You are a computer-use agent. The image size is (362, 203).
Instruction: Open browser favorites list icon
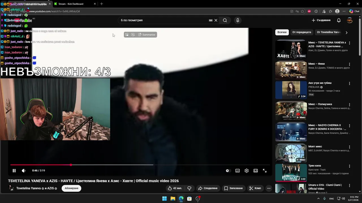(330, 11)
